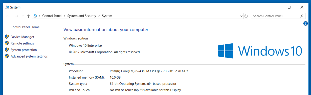Open recent locations dropdown arrow
Image resolution: width=311 pixels, height=95 pixels.
pyautogui.click(x=23, y=16)
